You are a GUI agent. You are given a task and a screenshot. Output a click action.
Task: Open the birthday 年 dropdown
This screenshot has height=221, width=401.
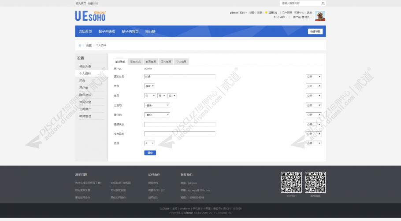[150, 96]
